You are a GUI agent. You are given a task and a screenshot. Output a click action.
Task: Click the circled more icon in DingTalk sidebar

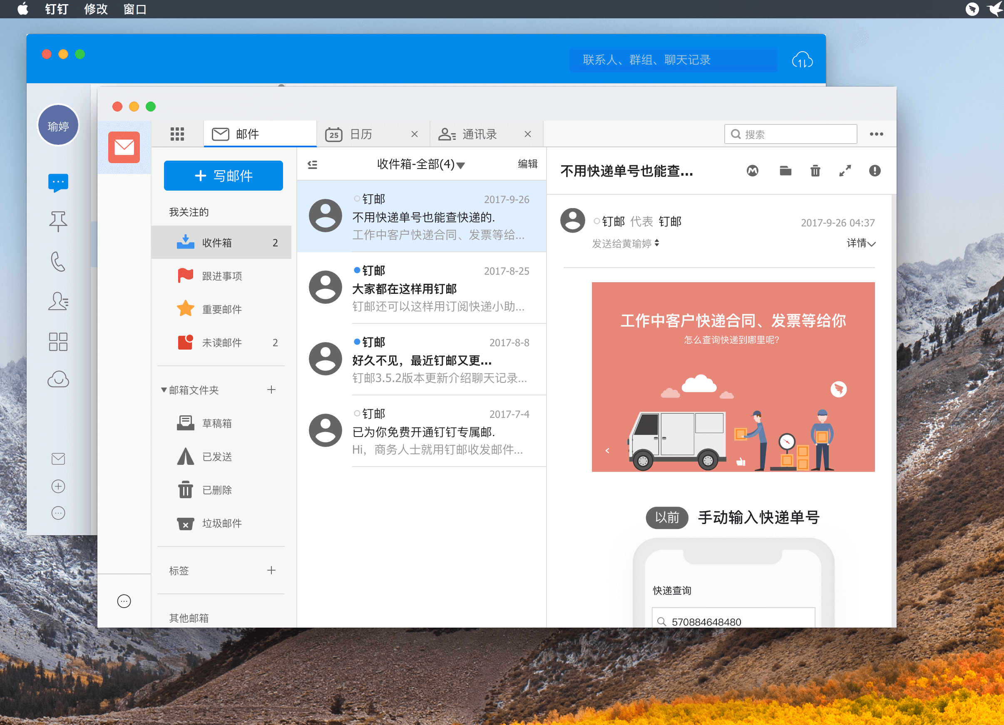point(58,513)
